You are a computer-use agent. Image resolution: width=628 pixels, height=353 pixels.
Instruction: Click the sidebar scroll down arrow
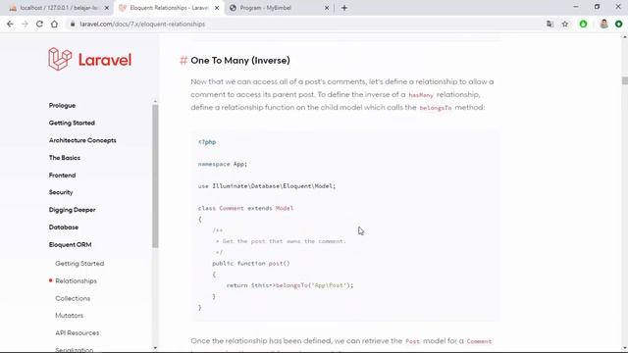(x=155, y=348)
